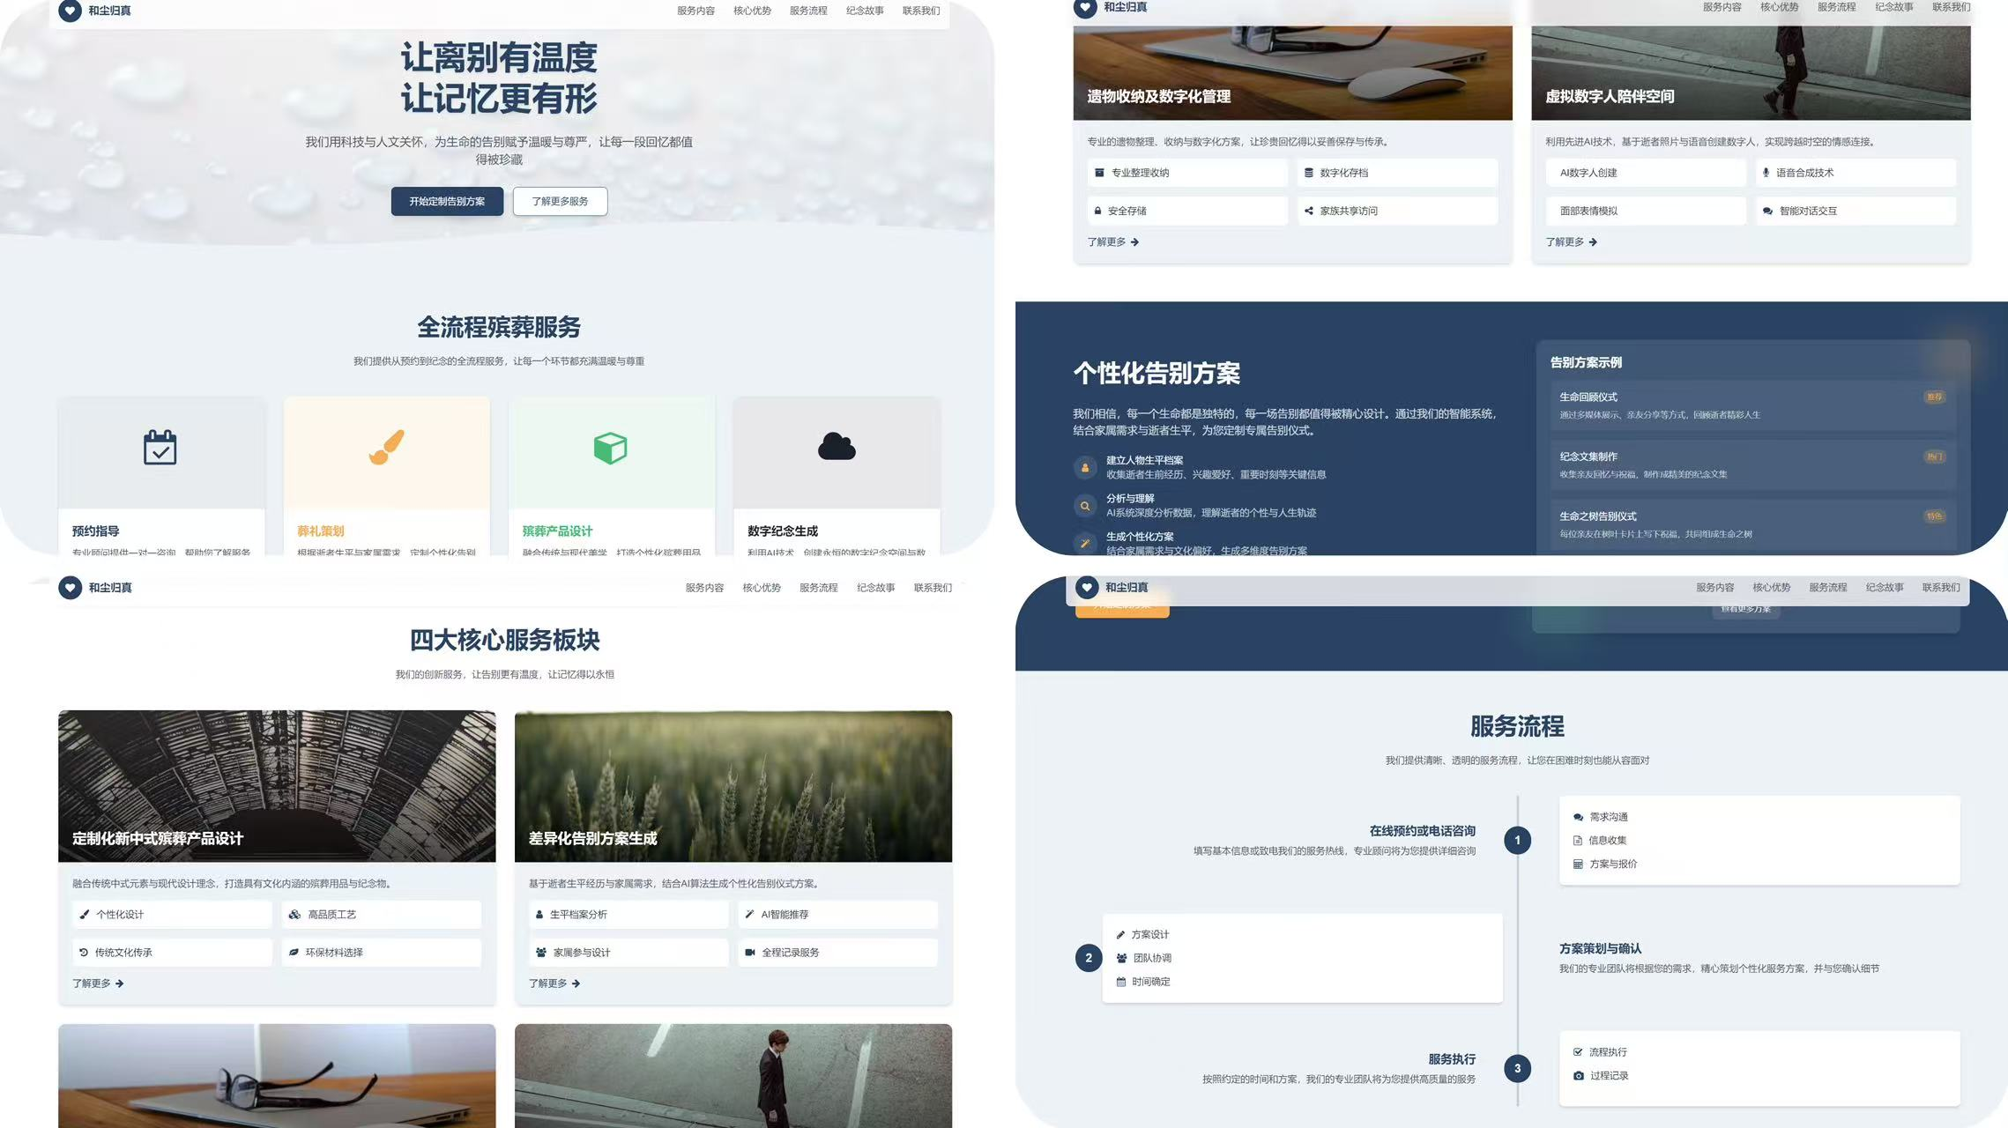2008x1128 pixels.
Task: Click the wand icon beside AI智能推荐
Action: pyautogui.click(x=750, y=915)
